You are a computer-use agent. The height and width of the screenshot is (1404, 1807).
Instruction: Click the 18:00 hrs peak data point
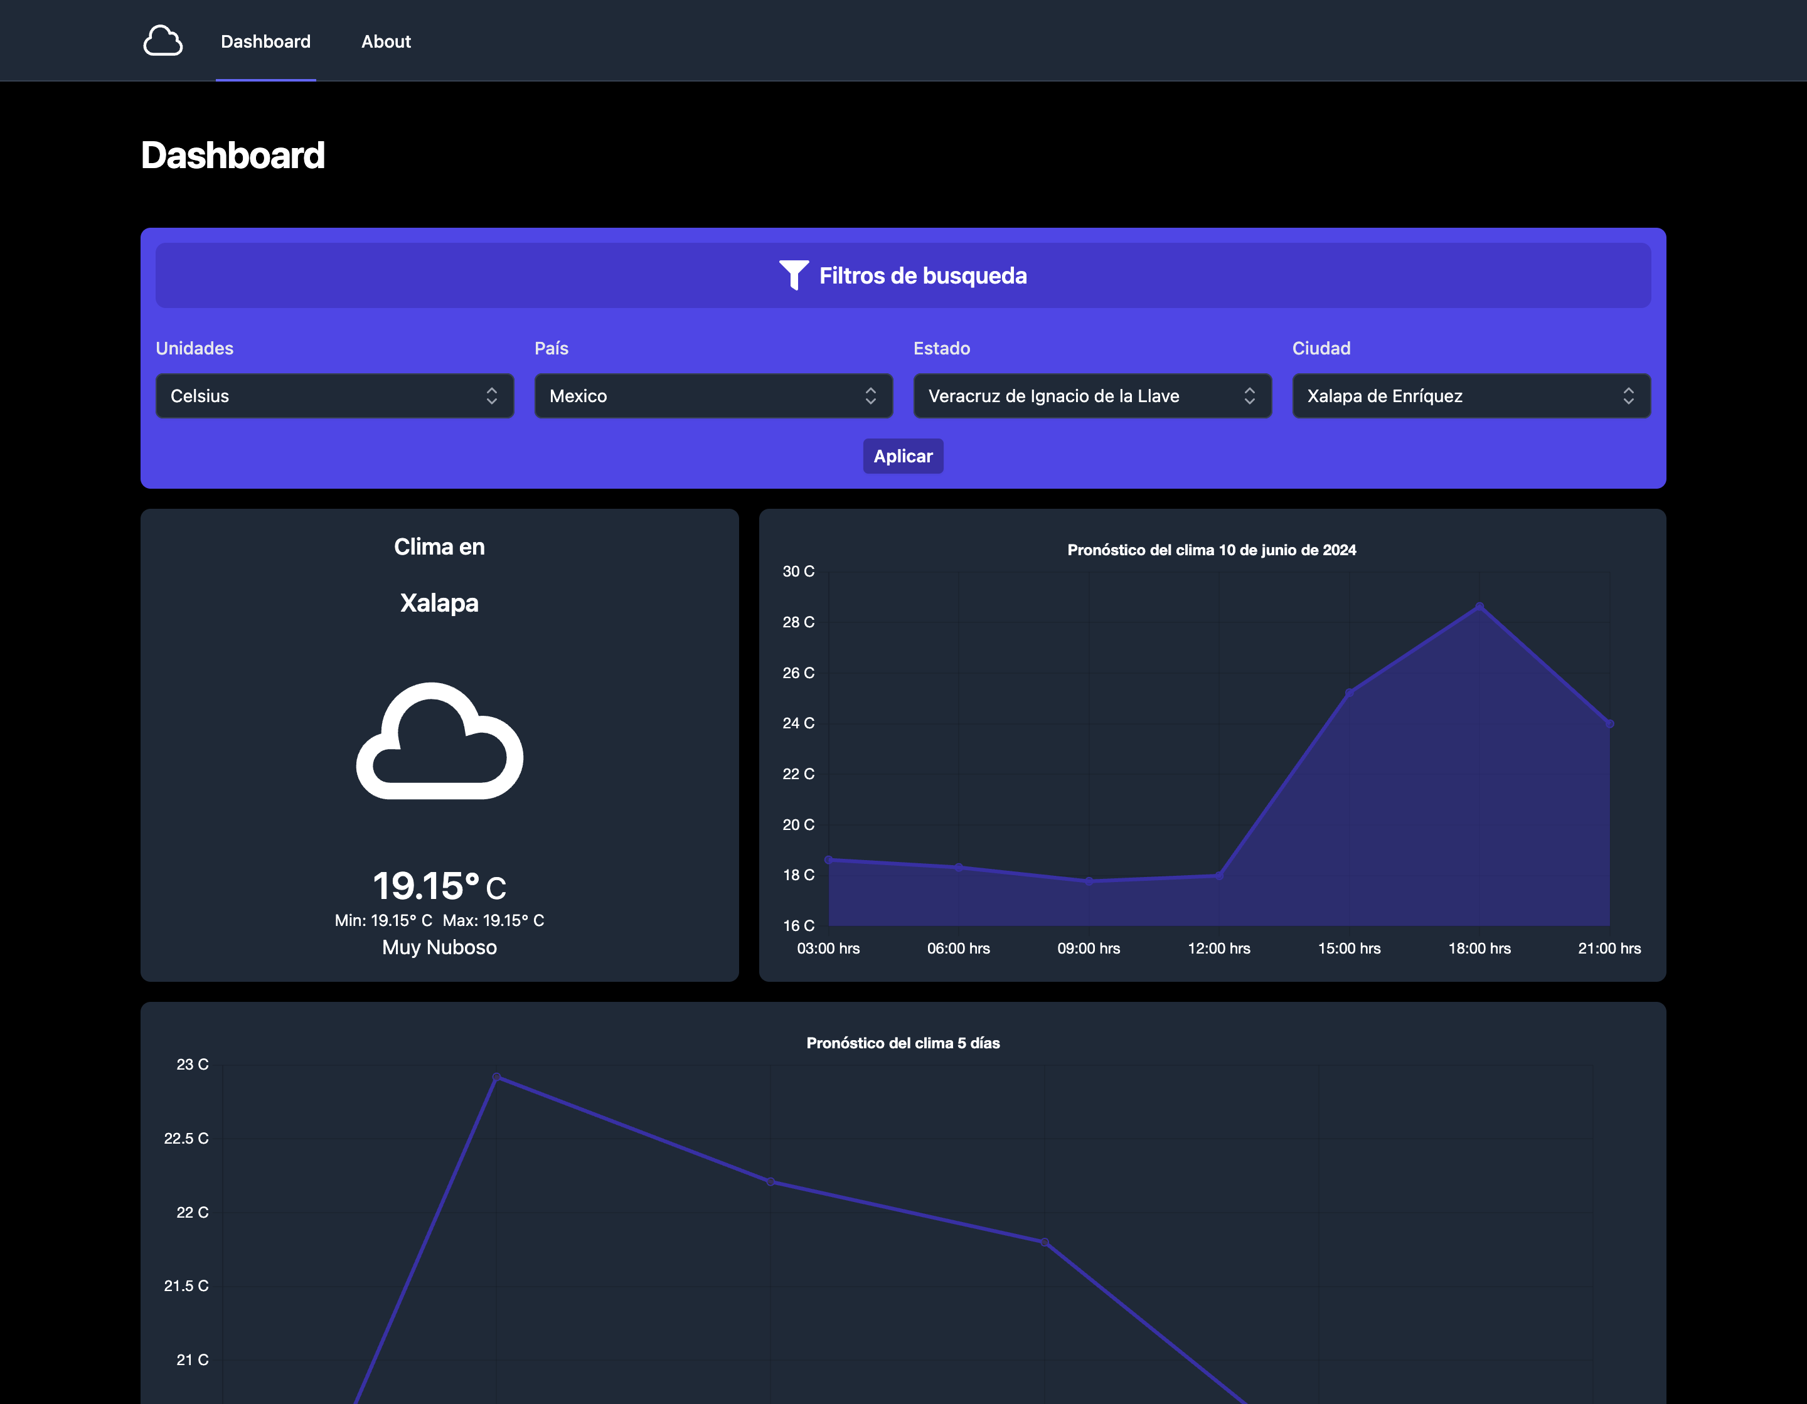pos(1479,607)
